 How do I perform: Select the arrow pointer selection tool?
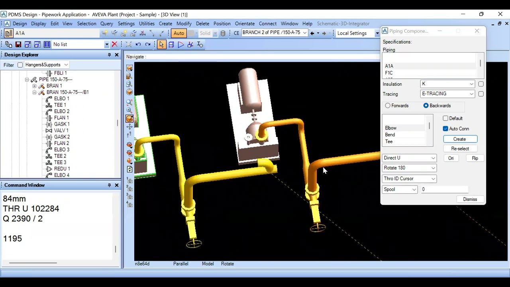pyautogui.click(x=161, y=44)
